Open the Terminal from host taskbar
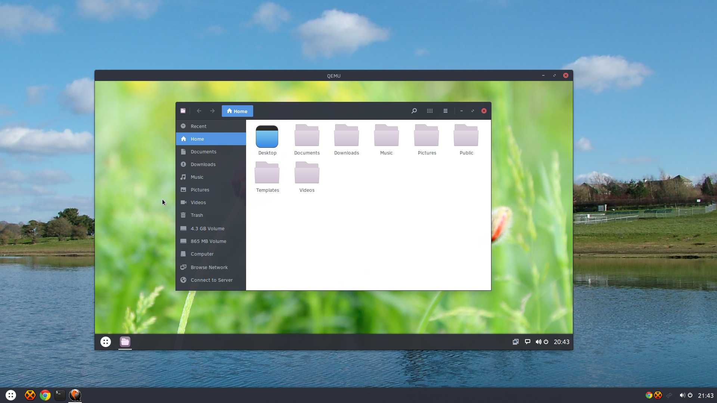 tap(60, 395)
